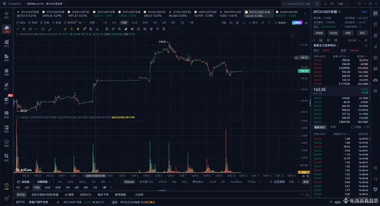Click the 简况 overview button
This screenshot has width=380, height=206.
point(362,33)
